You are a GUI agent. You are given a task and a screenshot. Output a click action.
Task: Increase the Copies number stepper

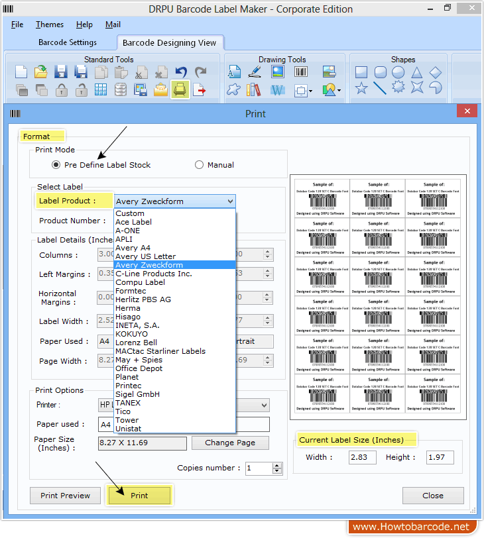[x=276, y=466]
